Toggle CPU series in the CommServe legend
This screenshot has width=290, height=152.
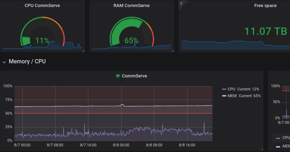[241, 89]
